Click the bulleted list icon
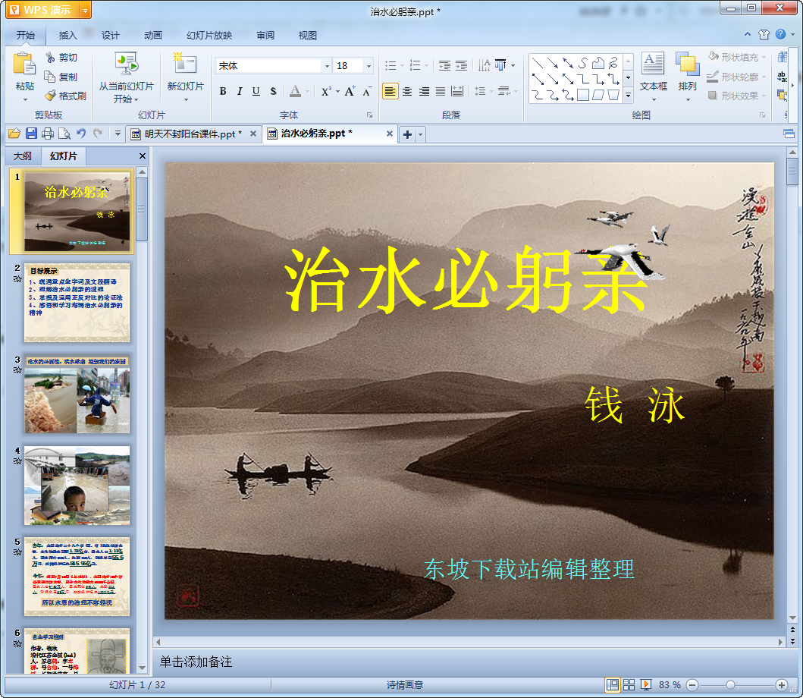 point(391,65)
